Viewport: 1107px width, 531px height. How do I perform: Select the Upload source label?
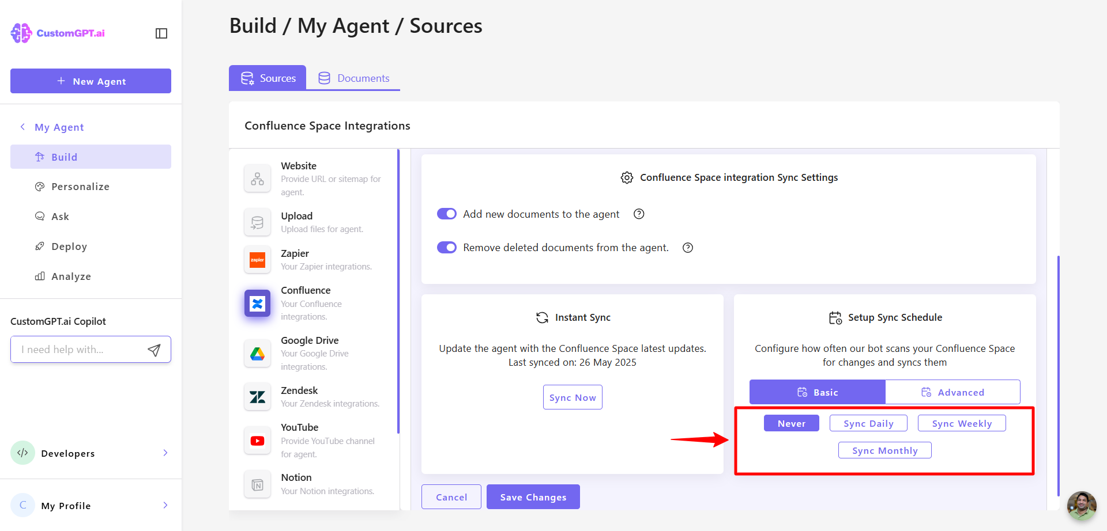297,216
